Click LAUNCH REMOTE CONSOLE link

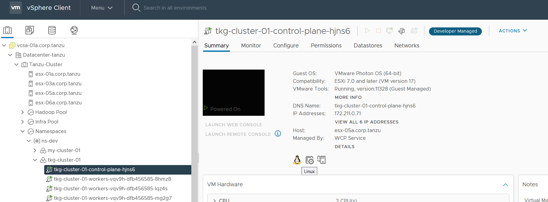coord(238,134)
